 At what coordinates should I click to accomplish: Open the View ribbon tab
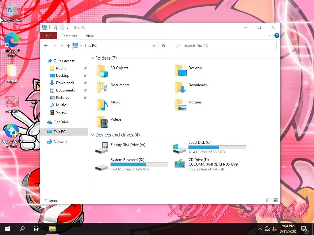click(90, 36)
